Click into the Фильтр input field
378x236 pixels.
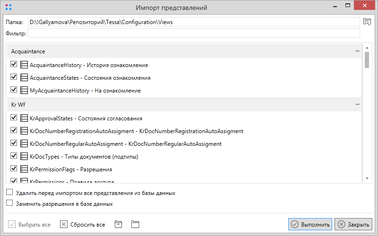click(194, 33)
